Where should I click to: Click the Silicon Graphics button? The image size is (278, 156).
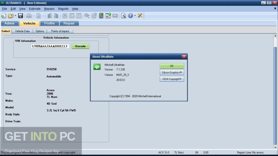tap(172, 73)
